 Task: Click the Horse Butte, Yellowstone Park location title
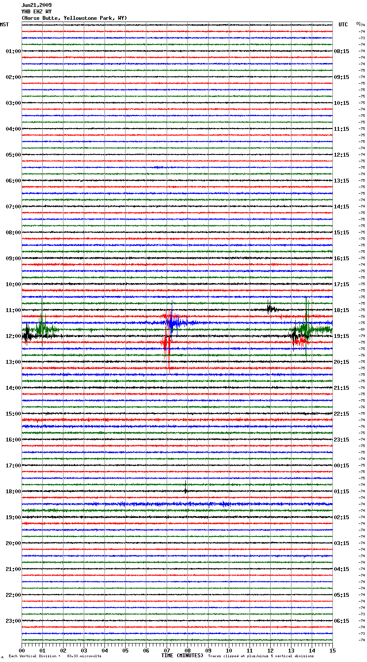tap(74, 18)
